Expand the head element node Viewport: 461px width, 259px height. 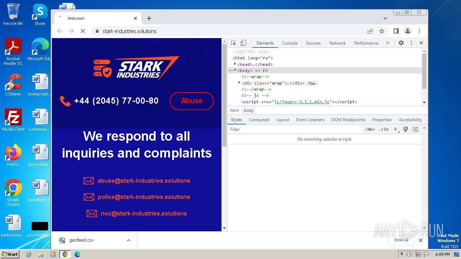[235, 64]
